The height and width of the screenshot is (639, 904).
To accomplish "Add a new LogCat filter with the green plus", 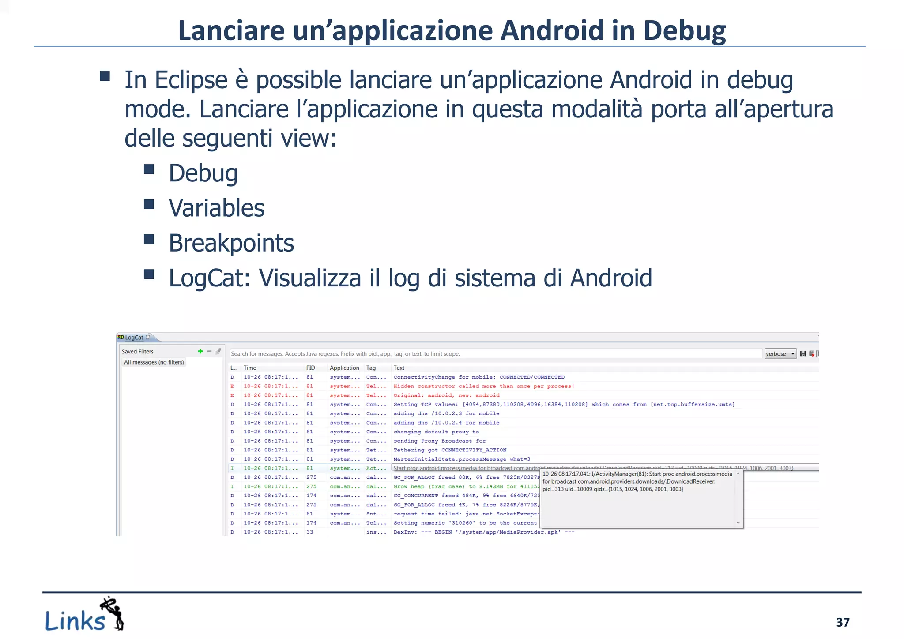I will pyautogui.click(x=200, y=351).
